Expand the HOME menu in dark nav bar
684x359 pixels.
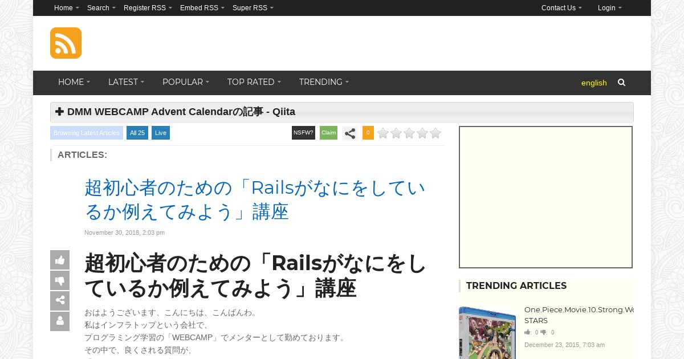coord(74,82)
